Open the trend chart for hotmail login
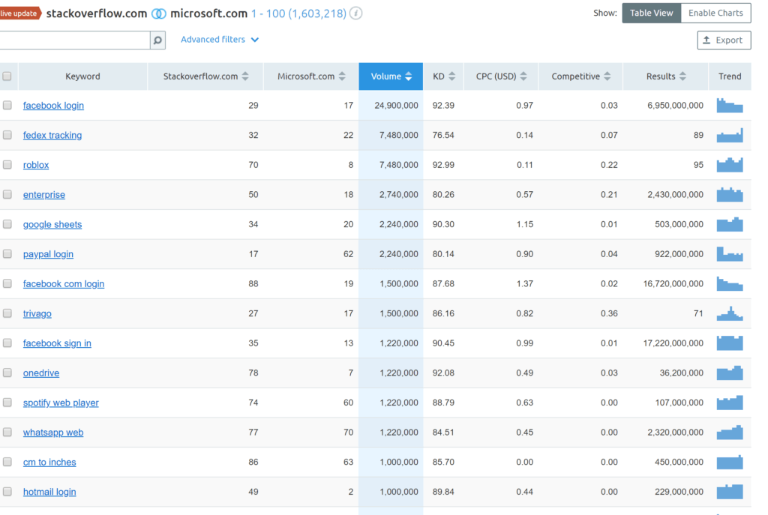The width and height of the screenshot is (768, 515). pos(730,492)
